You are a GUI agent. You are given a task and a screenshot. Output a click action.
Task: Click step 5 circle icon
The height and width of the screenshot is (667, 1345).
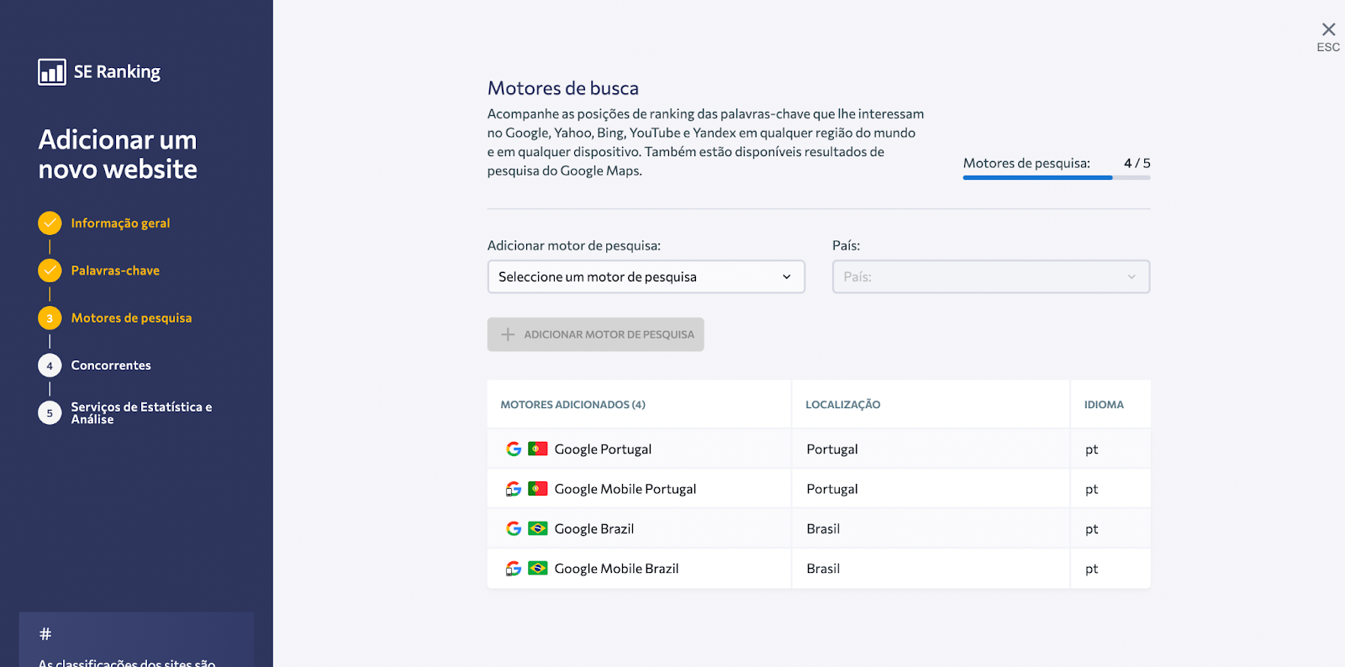point(50,412)
